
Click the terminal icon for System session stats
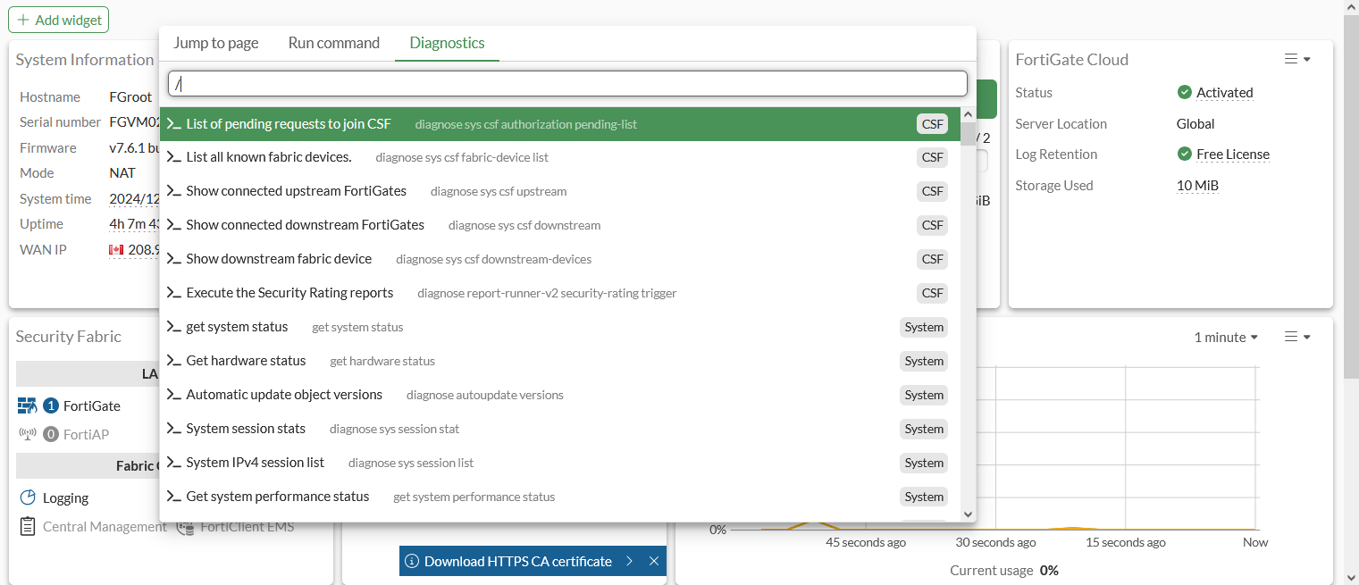pos(174,429)
